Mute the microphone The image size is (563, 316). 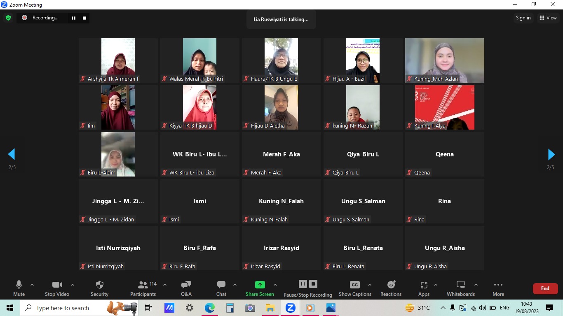tap(19, 288)
